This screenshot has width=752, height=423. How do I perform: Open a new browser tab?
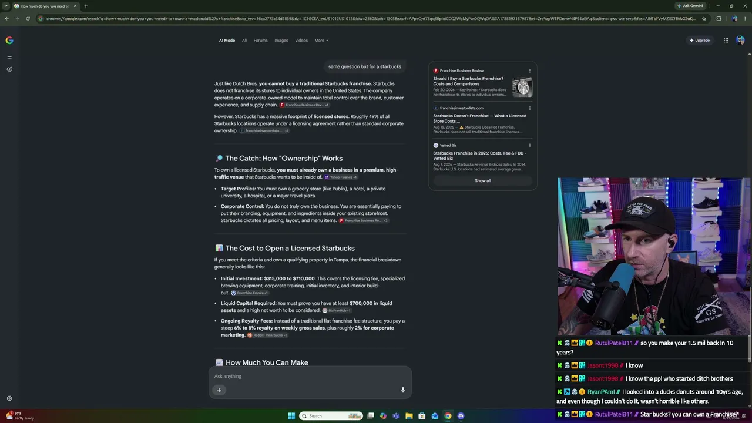point(86,6)
